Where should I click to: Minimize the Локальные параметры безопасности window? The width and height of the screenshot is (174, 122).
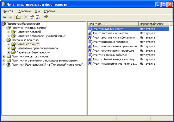click(x=158, y=4)
